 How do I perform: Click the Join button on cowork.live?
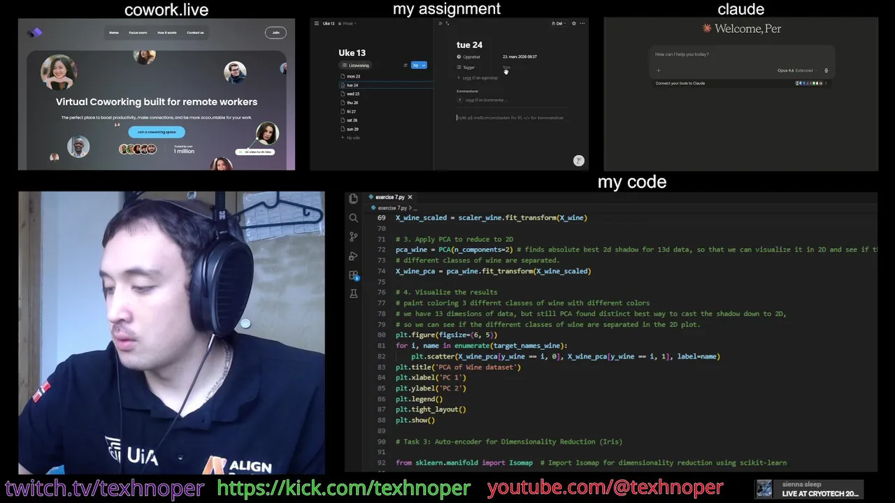pos(275,32)
